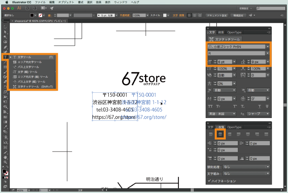Image resolution: width=288 pixels, height=193 pixels.
Task: Open the 6 pt font size dropdown
Action: click(234, 62)
